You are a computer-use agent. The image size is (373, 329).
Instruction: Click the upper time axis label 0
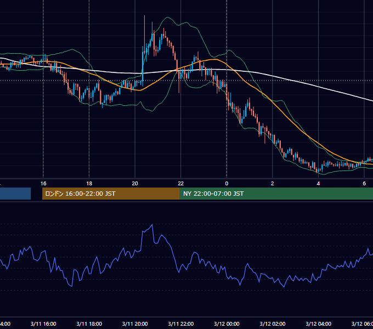227,184
